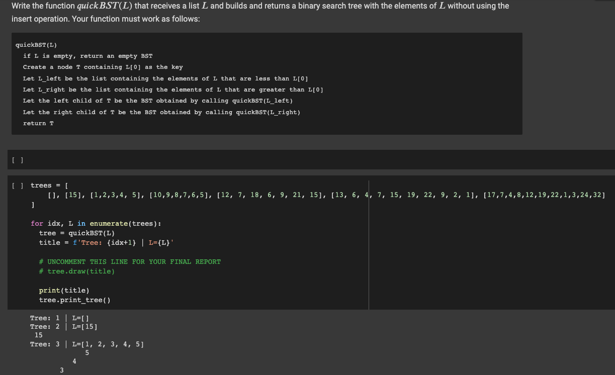The image size is (615, 375).
Task: Click the 'Let L_right be the list' line
Action: click(173, 89)
